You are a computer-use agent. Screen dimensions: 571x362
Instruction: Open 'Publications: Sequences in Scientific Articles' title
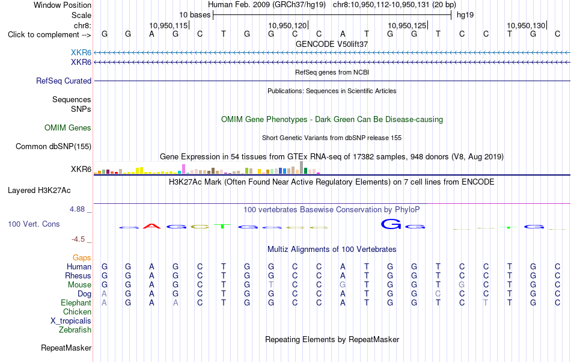(x=332, y=91)
